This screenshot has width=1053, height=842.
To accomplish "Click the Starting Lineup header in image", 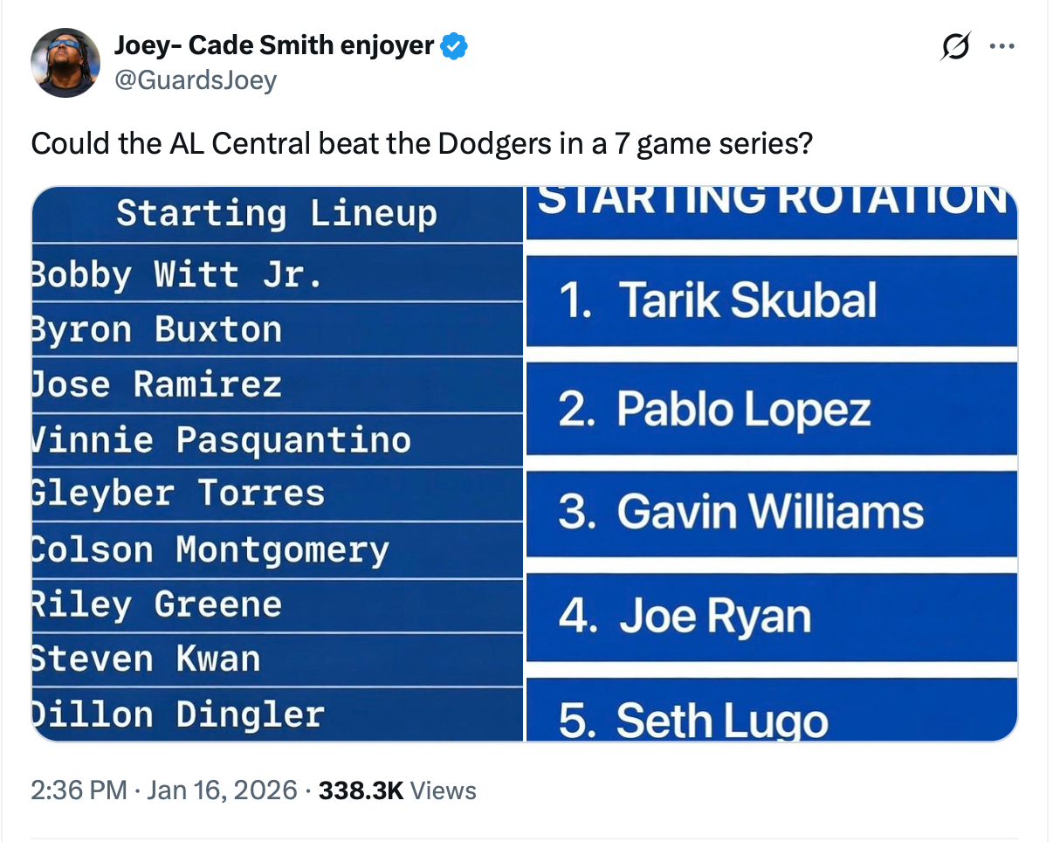I will tap(277, 214).
